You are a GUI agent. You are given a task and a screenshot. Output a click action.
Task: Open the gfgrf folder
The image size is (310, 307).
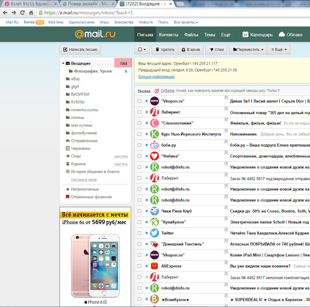tap(75, 87)
